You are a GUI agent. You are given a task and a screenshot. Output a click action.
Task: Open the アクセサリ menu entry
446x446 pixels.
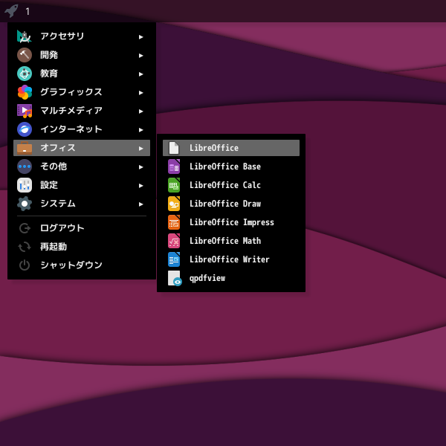click(x=82, y=36)
